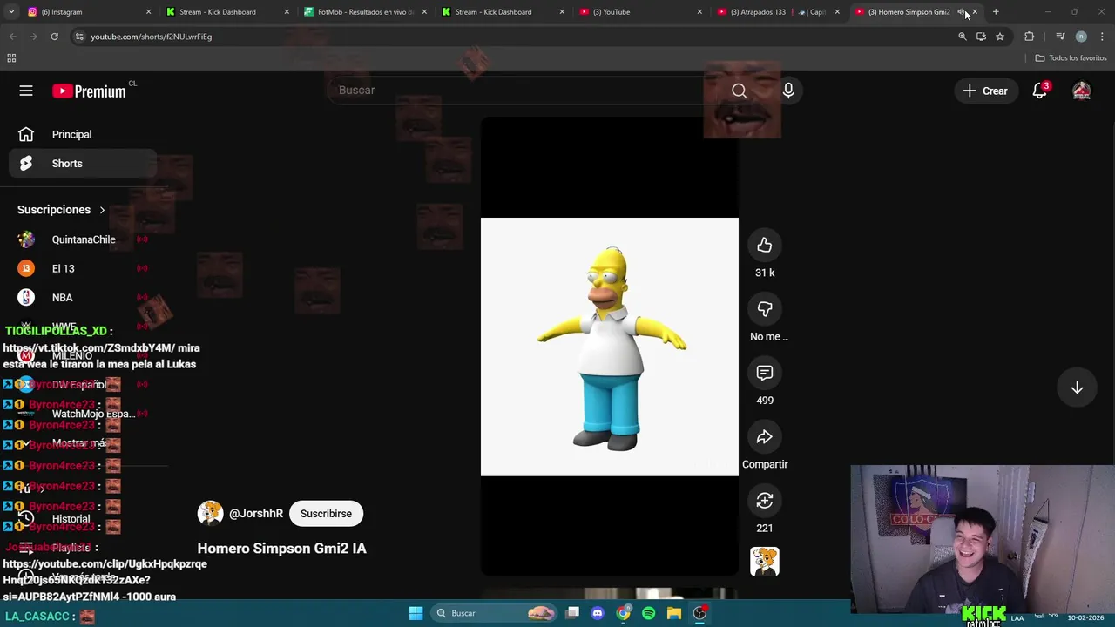Open the Chrome profile avatar
Viewport: 1115px width, 627px height.
click(x=1081, y=37)
